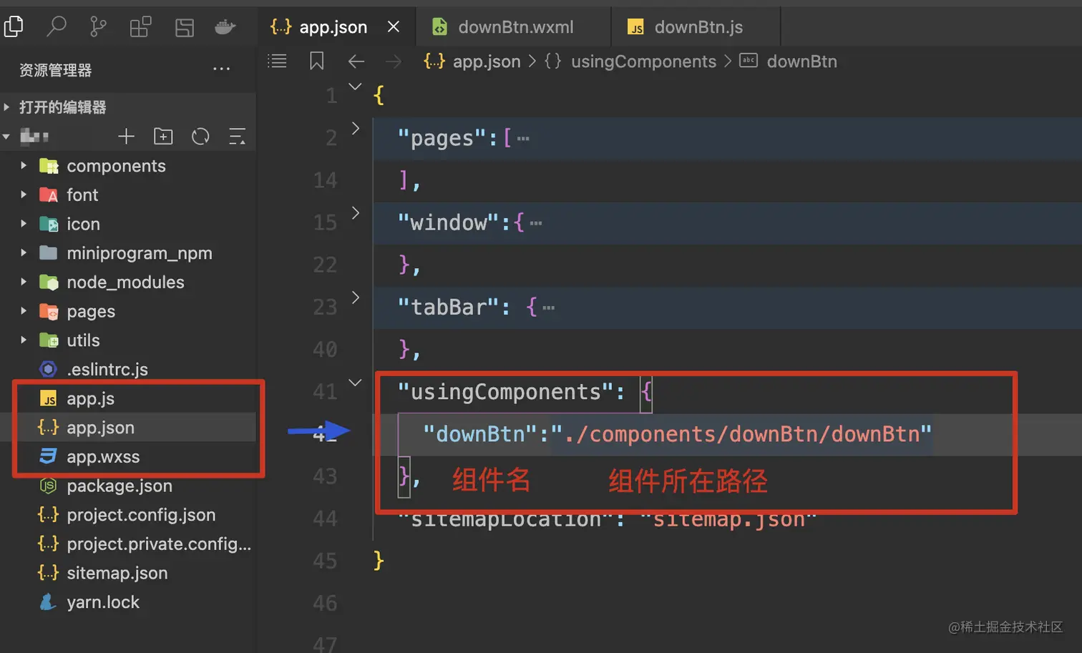
Task: Create a new folder icon
Action: pyautogui.click(x=163, y=136)
